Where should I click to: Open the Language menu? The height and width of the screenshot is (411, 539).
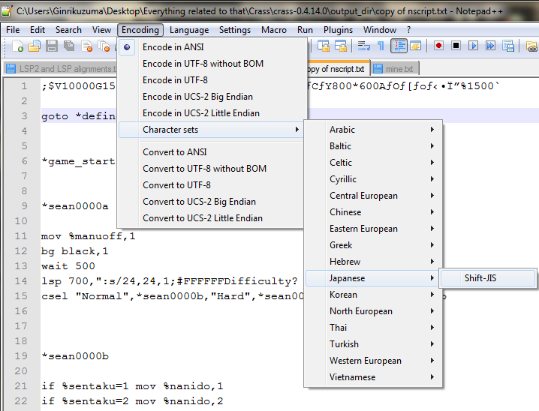click(189, 30)
